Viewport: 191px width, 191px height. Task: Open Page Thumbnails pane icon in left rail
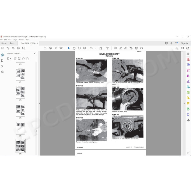(x=2, y=55)
